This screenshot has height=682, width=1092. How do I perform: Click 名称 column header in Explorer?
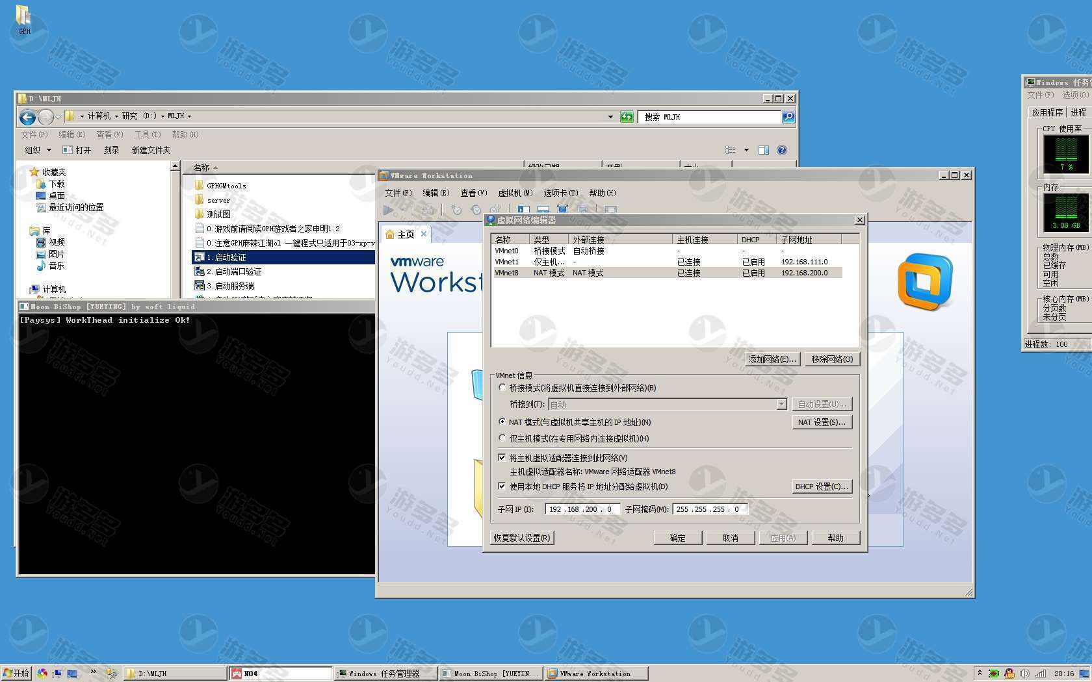pos(354,168)
